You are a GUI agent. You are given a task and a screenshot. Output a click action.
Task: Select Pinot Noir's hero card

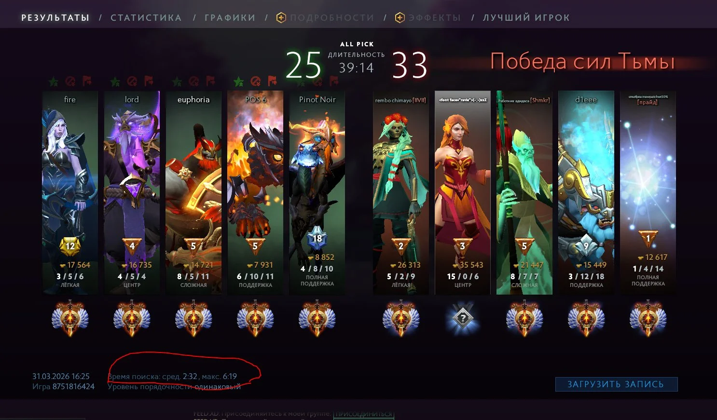pyautogui.click(x=317, y=192)
